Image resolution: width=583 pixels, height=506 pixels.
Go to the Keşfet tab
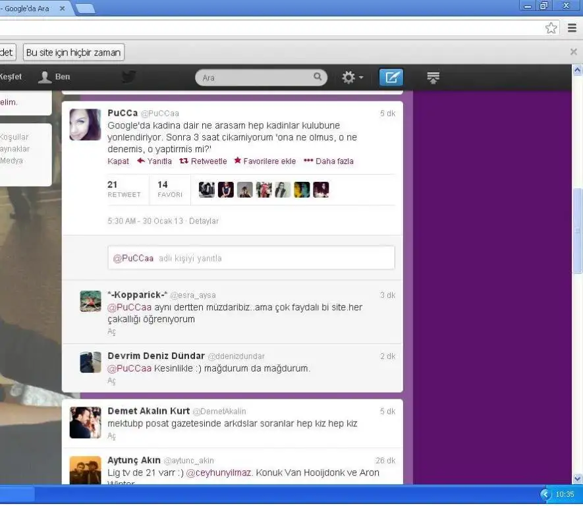click(x=11, y=76)
